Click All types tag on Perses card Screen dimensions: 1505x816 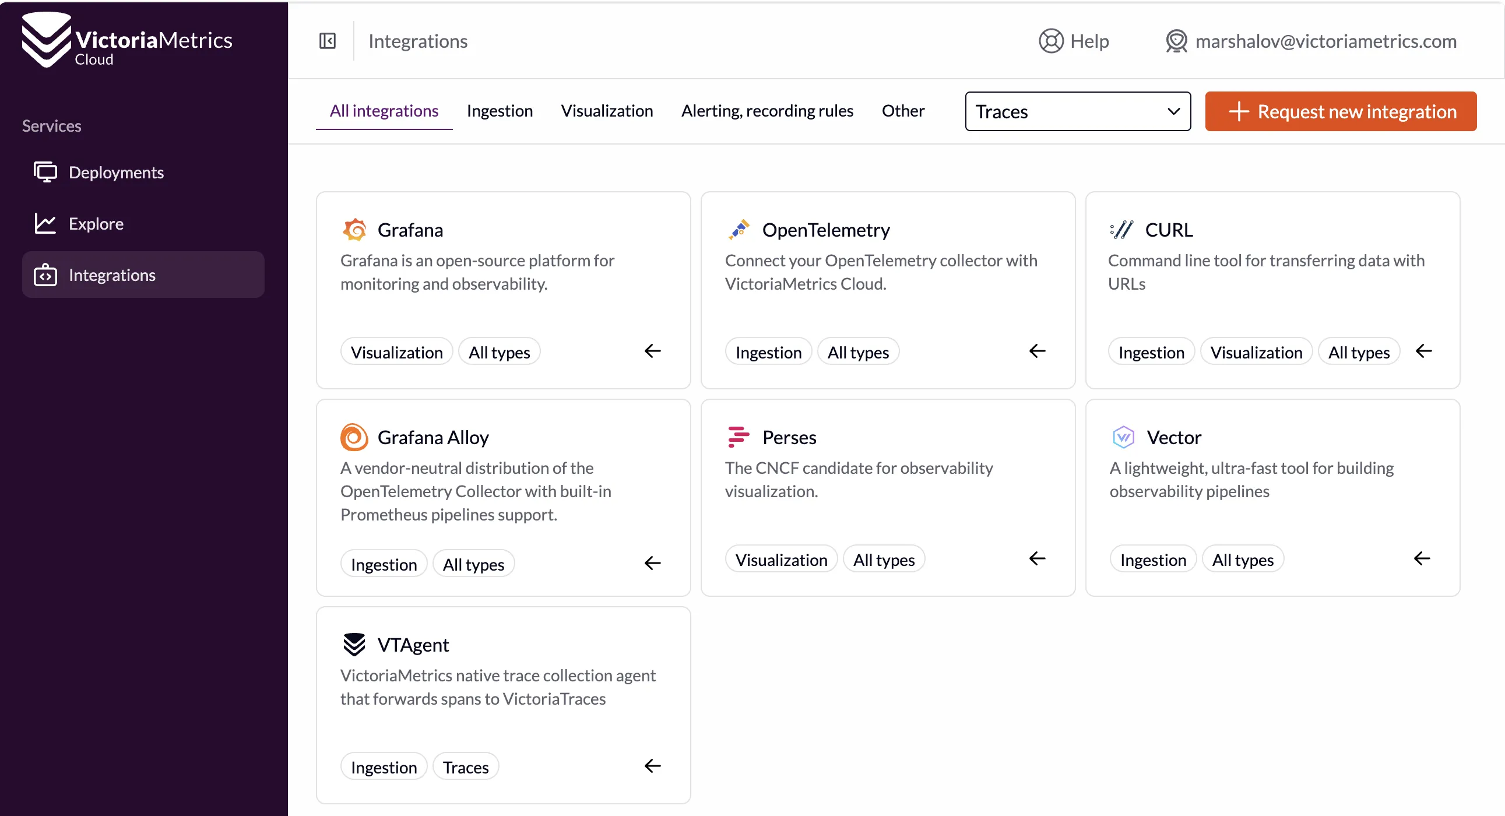tap(884, 559)
